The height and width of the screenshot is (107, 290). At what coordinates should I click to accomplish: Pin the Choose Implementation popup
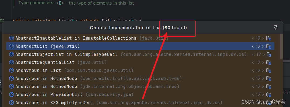pyautogui.click(x=275, y=28)
